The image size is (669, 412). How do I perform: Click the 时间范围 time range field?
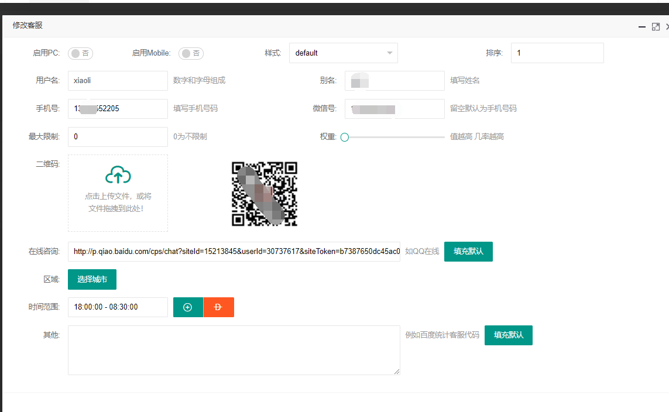click(118, 307)
